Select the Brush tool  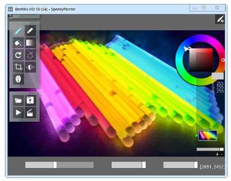18,31
